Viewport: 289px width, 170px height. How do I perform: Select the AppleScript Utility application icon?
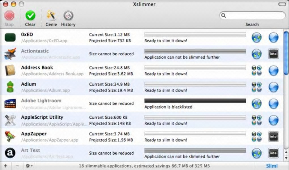[x=10, y=120]
